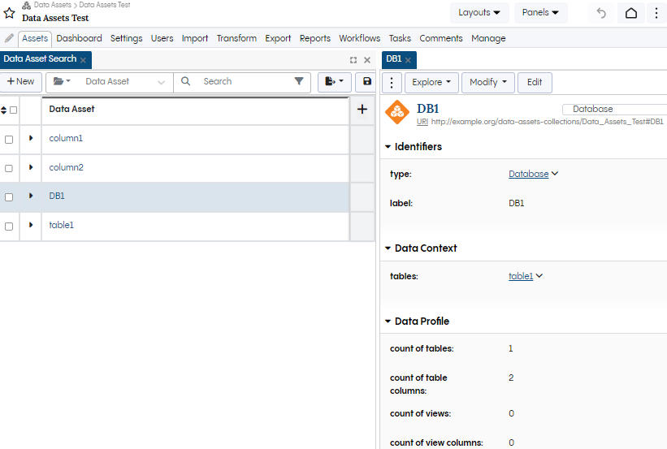667x449 pixels.
Task: Add a column with the plus icon
Action: [x=362, y=110]
